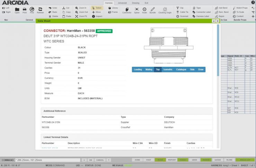
Task: Show the Side connector view
Action: [192, 70]
